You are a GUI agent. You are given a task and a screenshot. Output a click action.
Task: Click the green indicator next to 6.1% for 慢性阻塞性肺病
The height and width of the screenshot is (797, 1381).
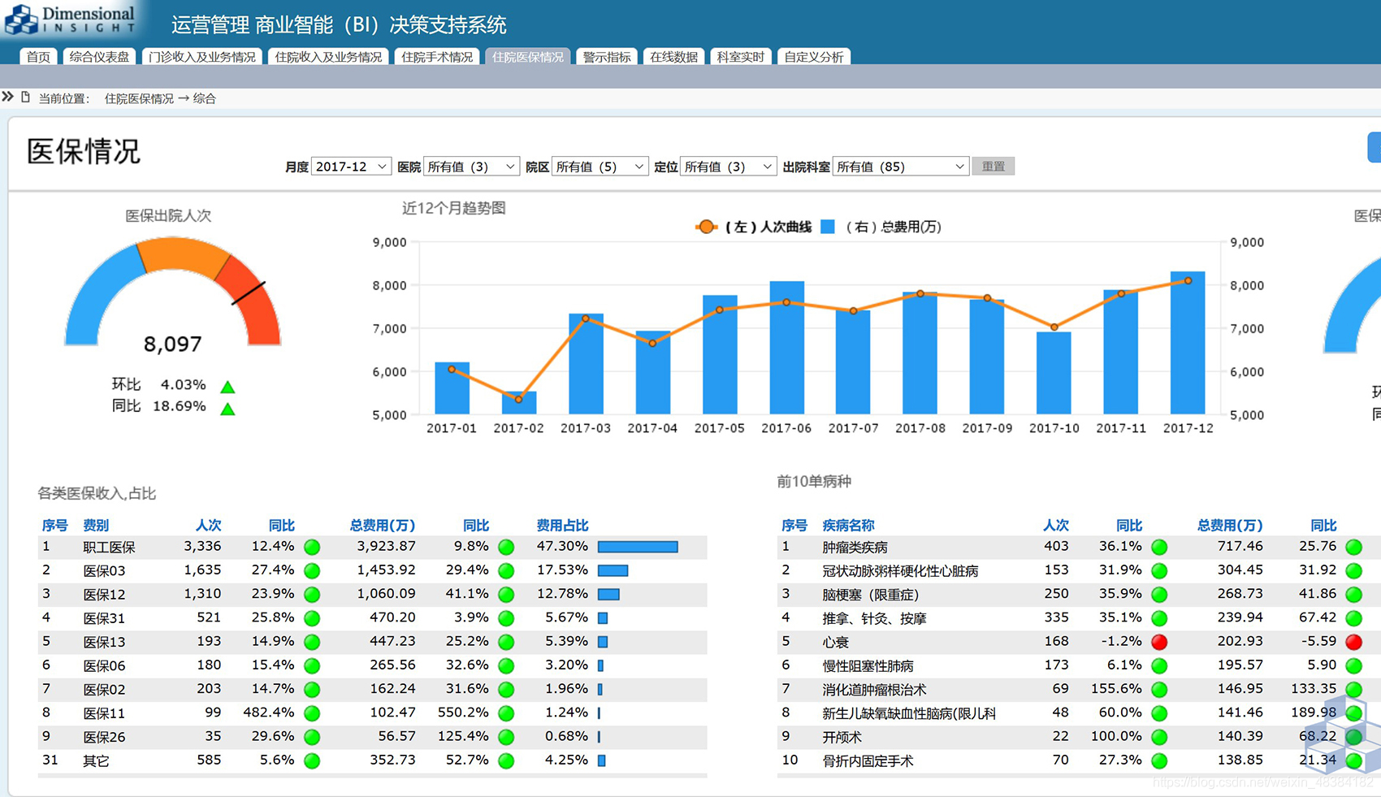point(1159,665)
